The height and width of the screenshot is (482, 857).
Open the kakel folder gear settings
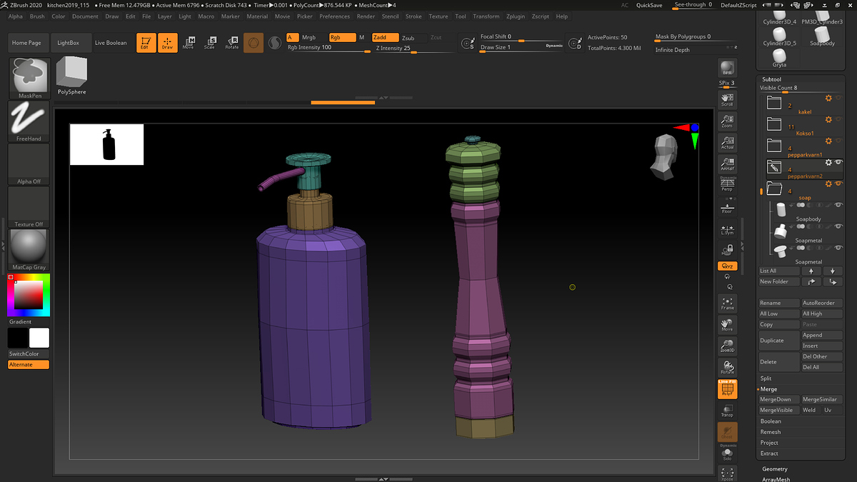pos(828,99)
